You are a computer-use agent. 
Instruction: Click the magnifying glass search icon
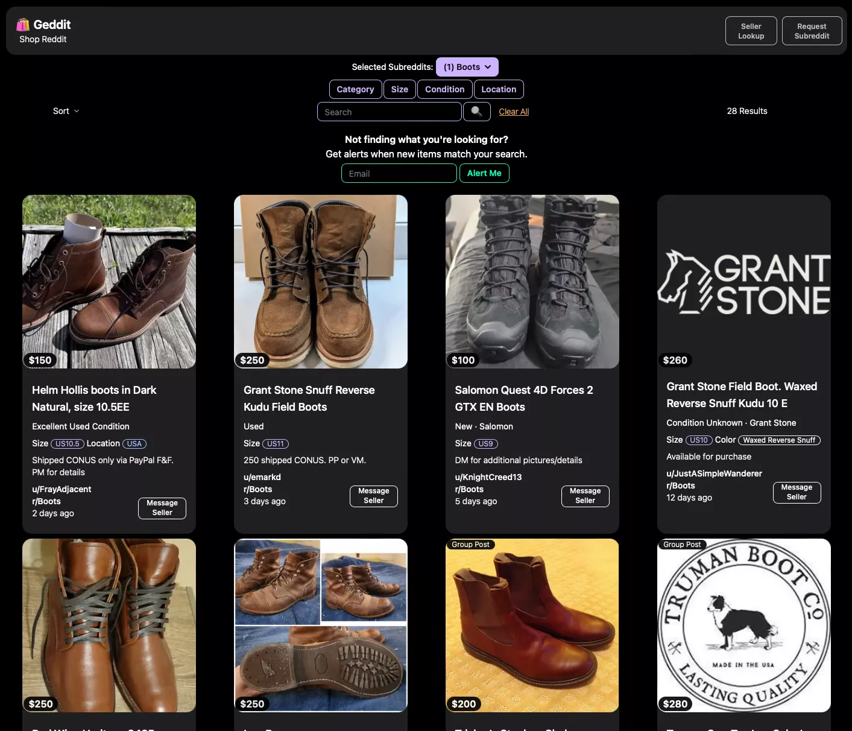pos(476,112)
